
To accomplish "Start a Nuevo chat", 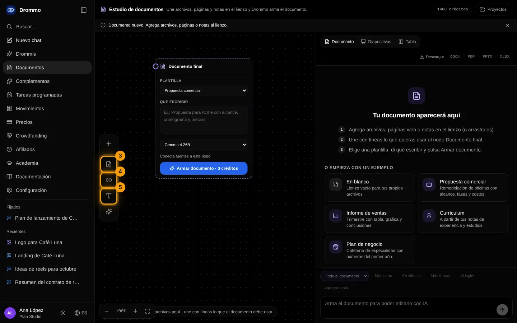I will point(47,40).
